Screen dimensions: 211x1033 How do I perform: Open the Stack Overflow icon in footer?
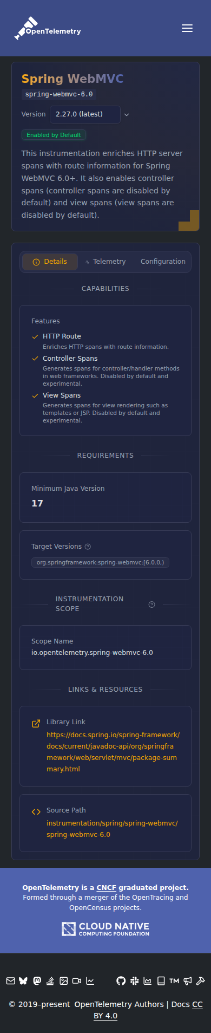[x=50, y=980]
